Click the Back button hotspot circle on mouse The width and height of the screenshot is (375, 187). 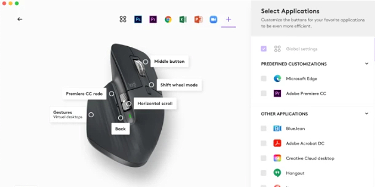coord(120,118)
